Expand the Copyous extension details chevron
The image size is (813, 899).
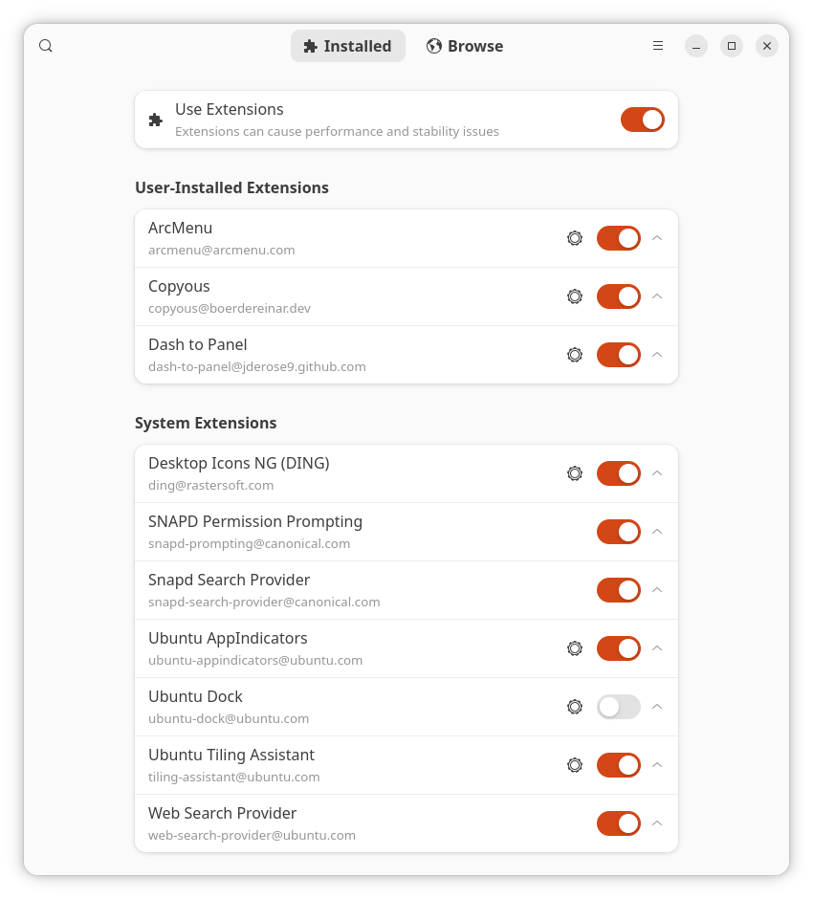(657, 296)
